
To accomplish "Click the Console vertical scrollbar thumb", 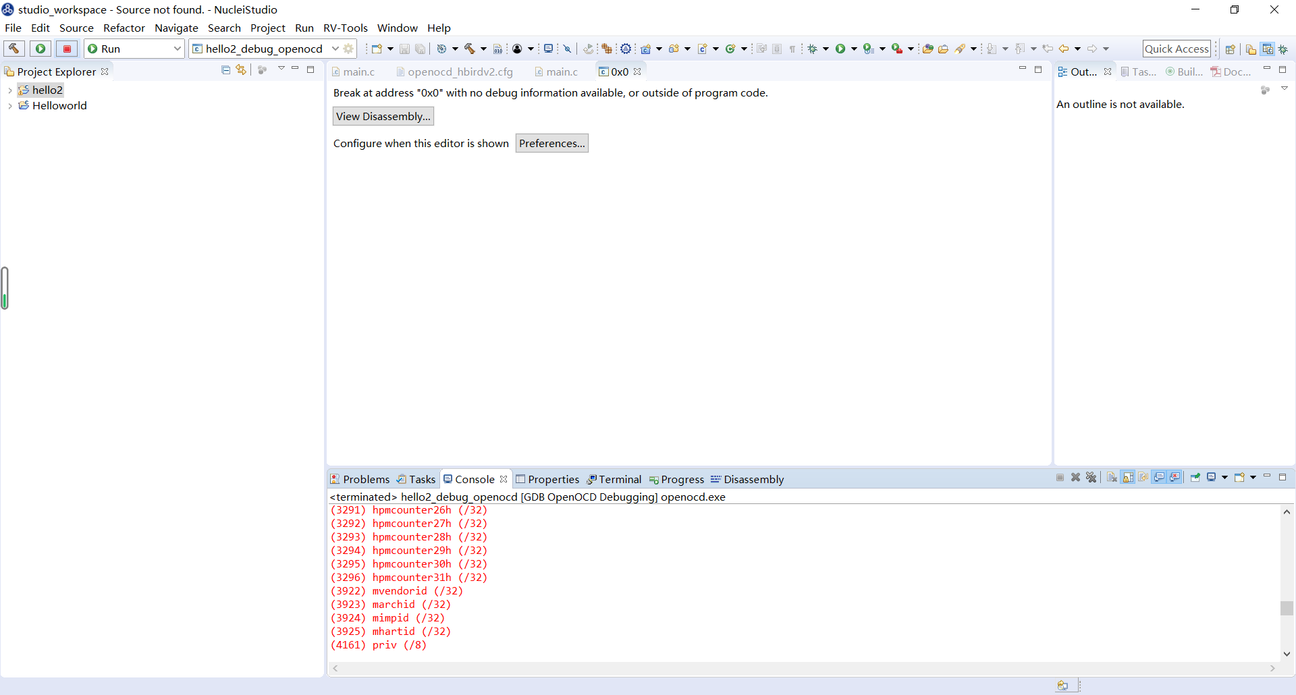I will 1287,608.
